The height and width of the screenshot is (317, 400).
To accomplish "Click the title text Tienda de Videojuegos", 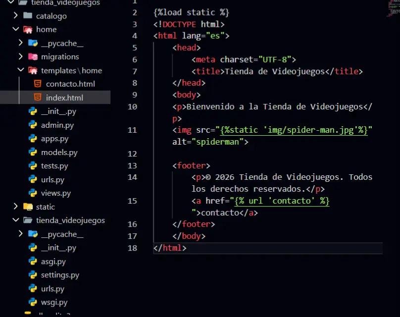I will pos(275,71).
